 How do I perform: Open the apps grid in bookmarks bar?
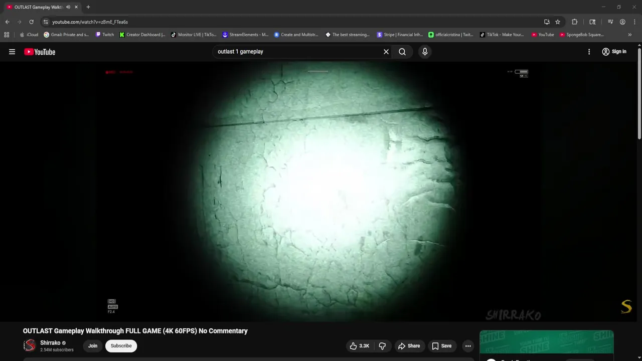point(7,35)
